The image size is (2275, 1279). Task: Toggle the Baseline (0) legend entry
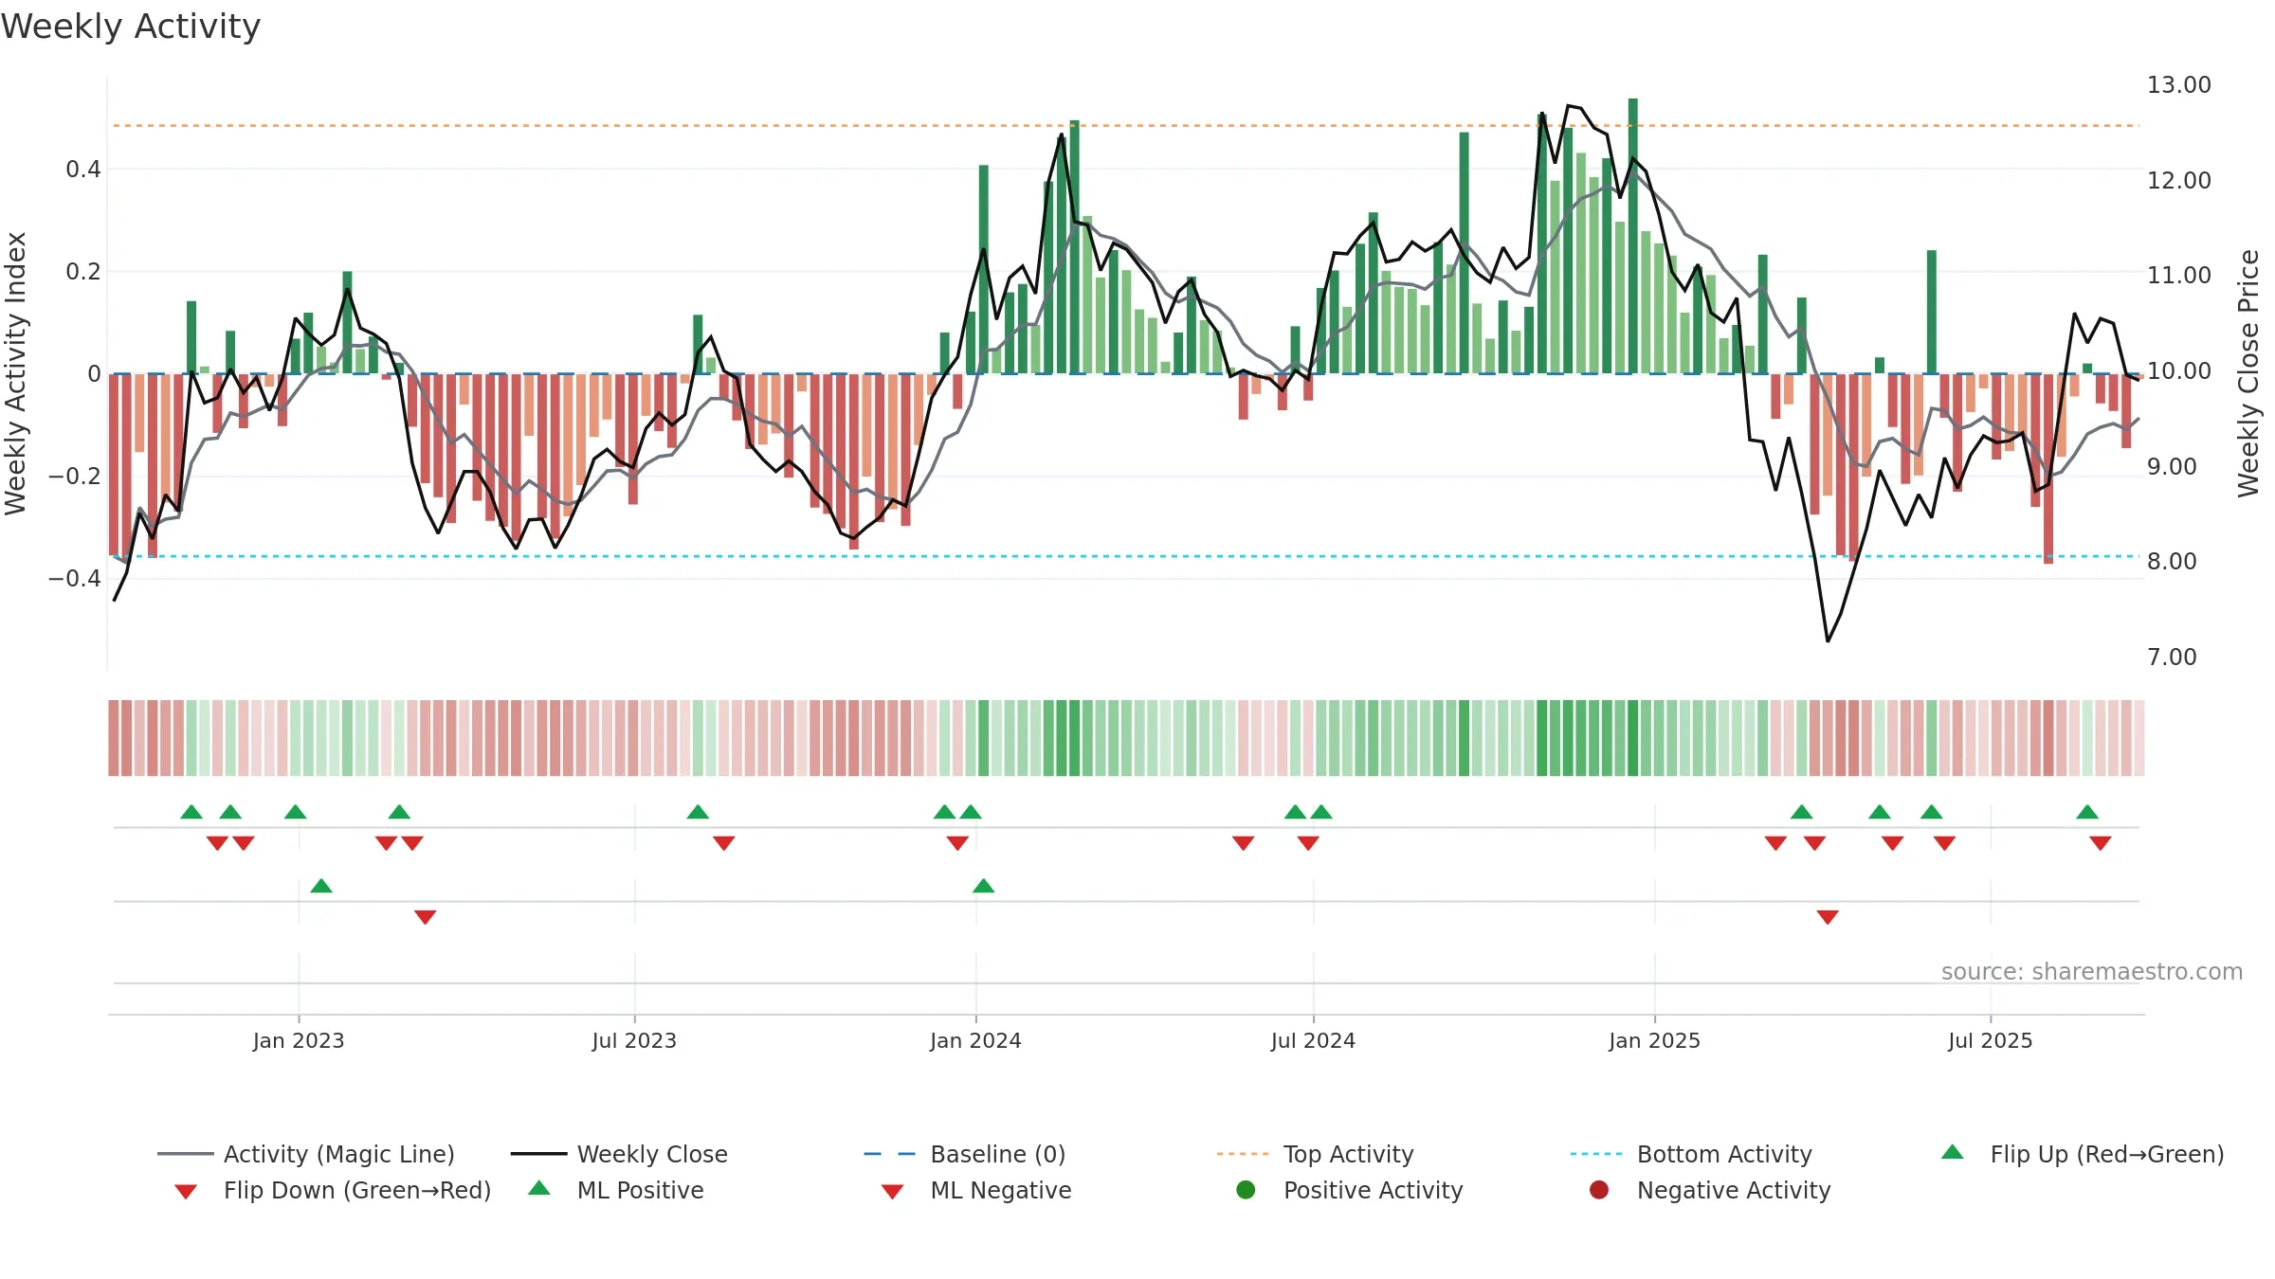(x=965, y=1154)
